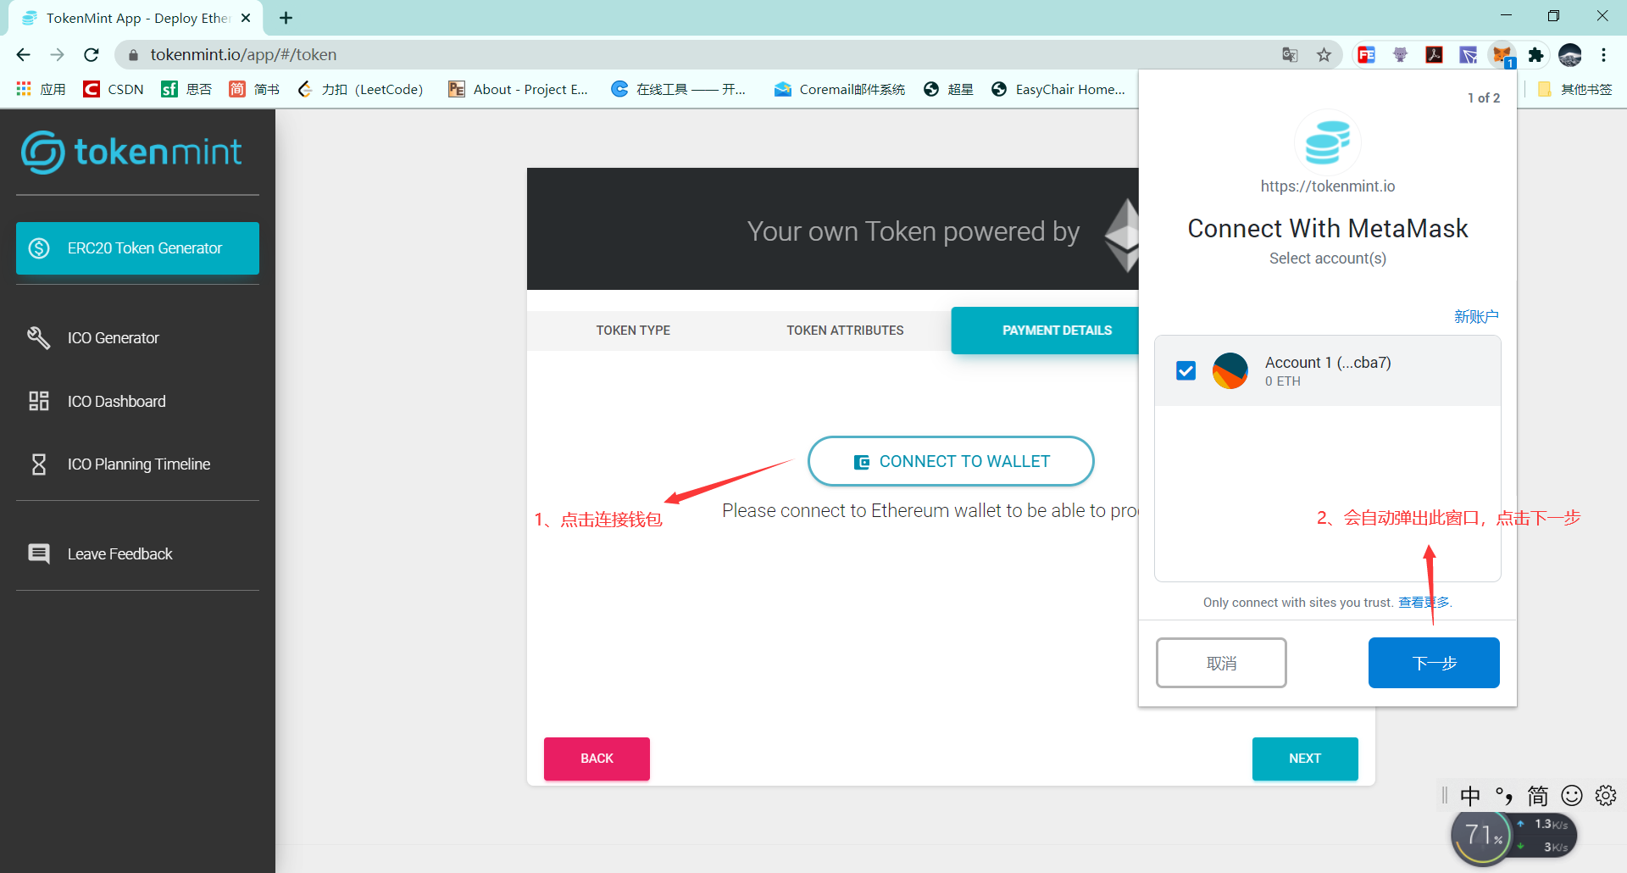Open the 其他书签 bookmarks folder
1627x873 pixels.
click(x=1575, y=89)
